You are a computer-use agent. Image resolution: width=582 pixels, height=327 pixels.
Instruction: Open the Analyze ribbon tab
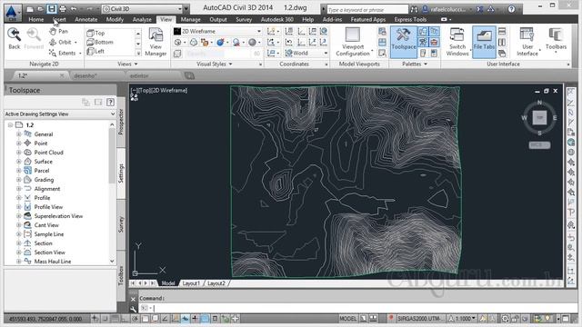click(142, 19)
